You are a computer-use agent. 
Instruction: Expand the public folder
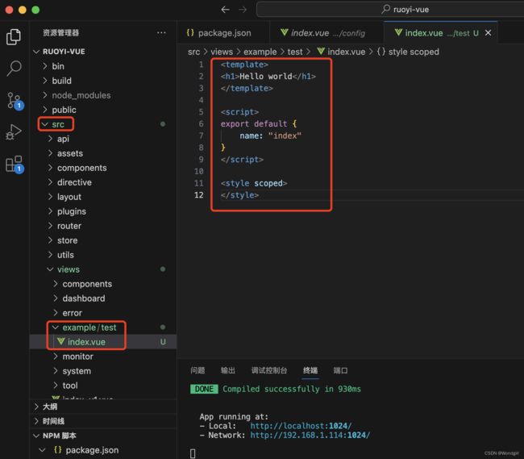[x=103, y=110]
